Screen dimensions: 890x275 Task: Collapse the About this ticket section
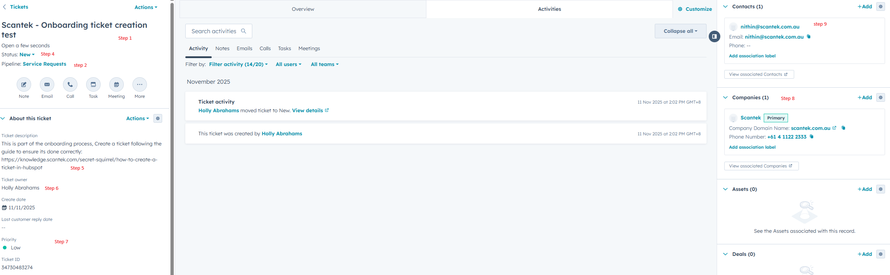point(3,118)
